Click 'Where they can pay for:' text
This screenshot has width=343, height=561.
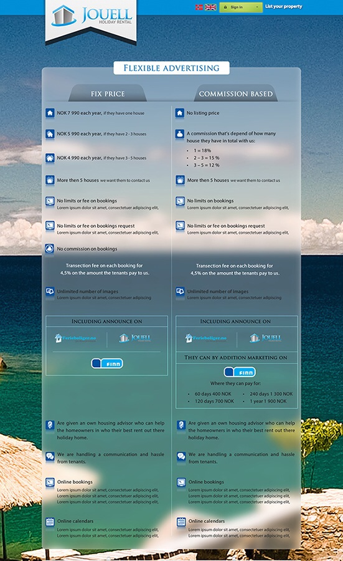click(235, 383)
